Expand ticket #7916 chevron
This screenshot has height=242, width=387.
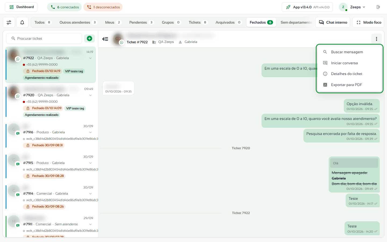(90, 132)
